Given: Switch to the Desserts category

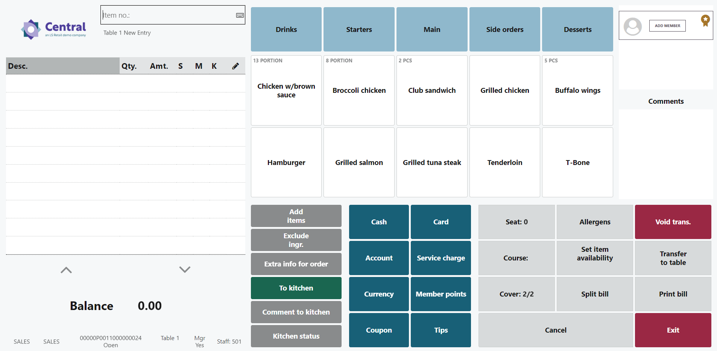Looking at the screenshot, I should (x=577, y=29).
